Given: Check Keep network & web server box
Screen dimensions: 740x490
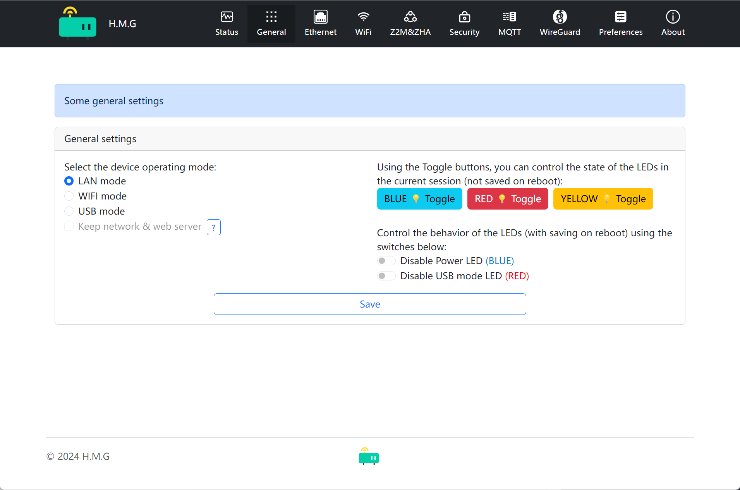Looking at the screenshot, I should [69, 226].
